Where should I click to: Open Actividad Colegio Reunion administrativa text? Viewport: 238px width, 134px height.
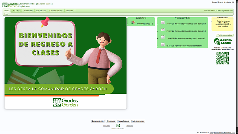(184, 46)
